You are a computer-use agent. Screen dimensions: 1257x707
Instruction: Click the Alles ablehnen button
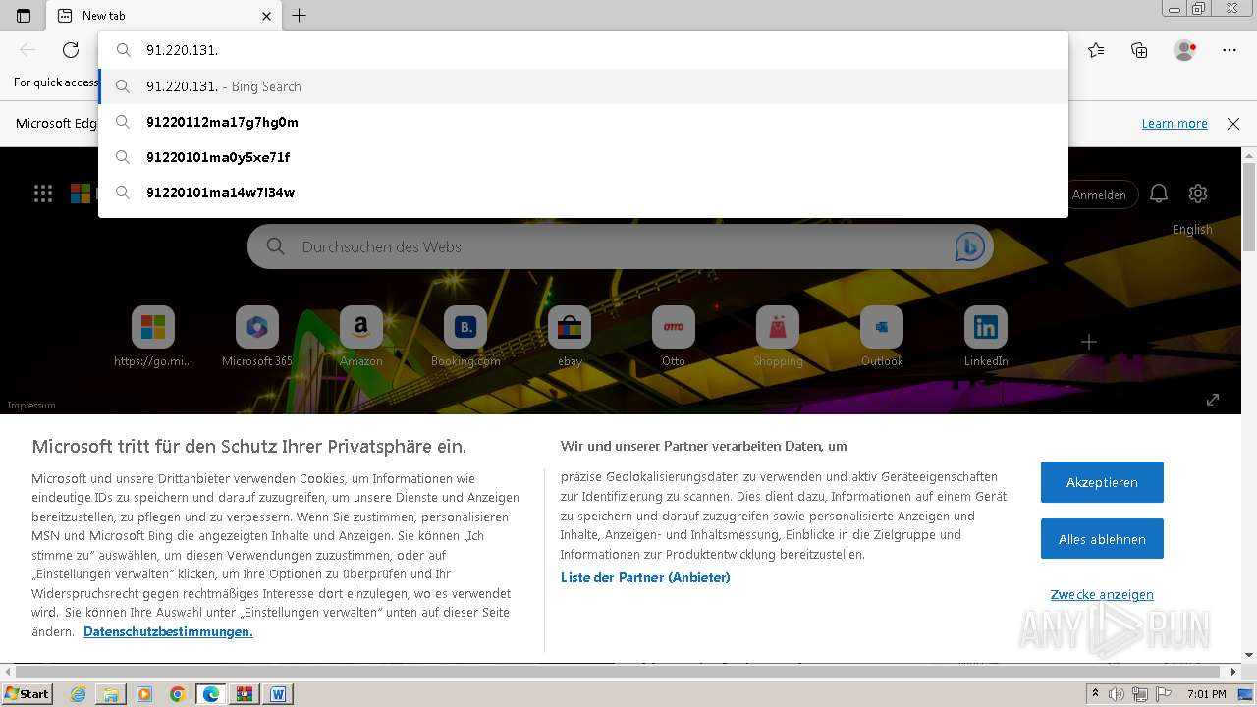1102,539
